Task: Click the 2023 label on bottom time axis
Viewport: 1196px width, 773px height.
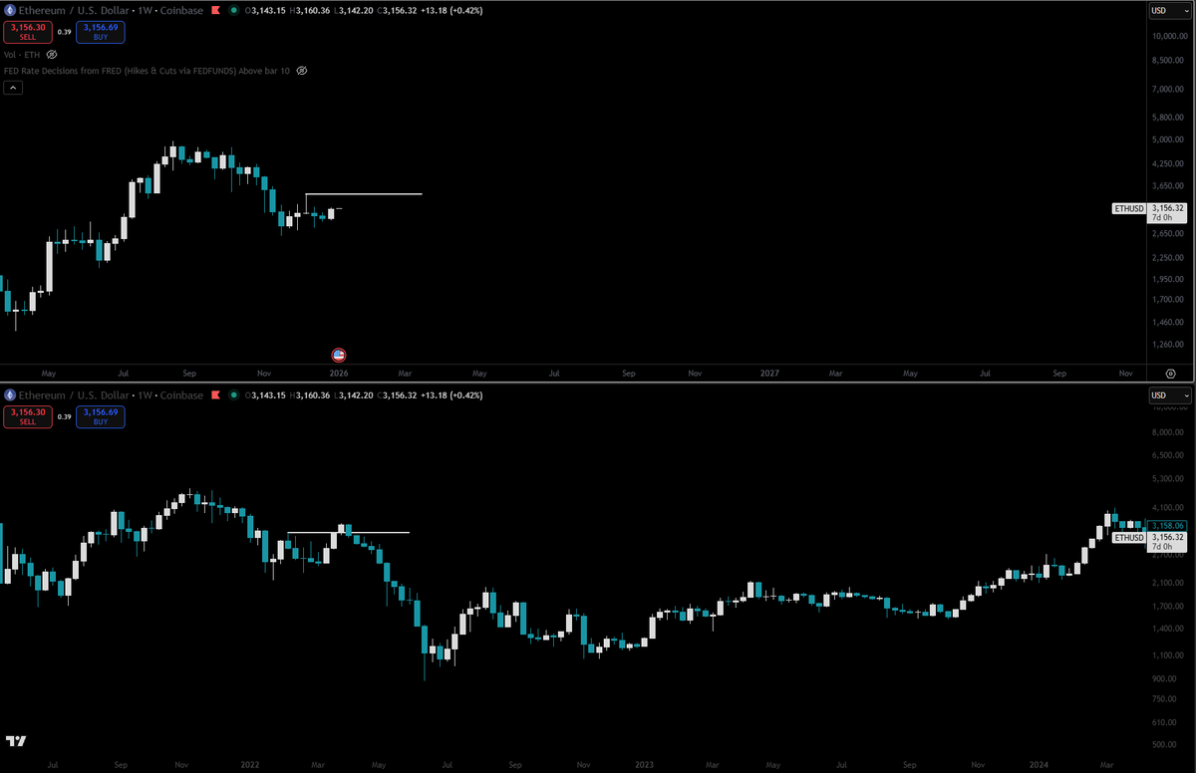Action: [x=644, y=765]
